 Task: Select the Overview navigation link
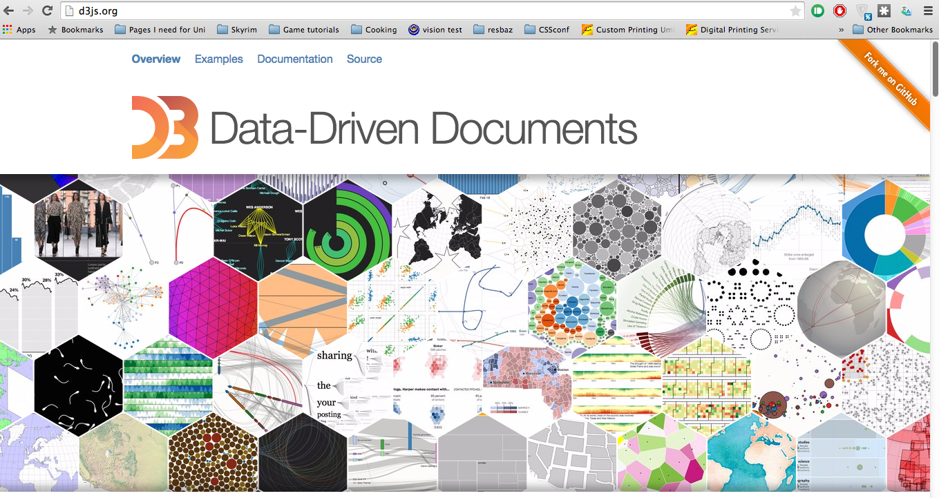pyautogui.click(x=156, y=59)
